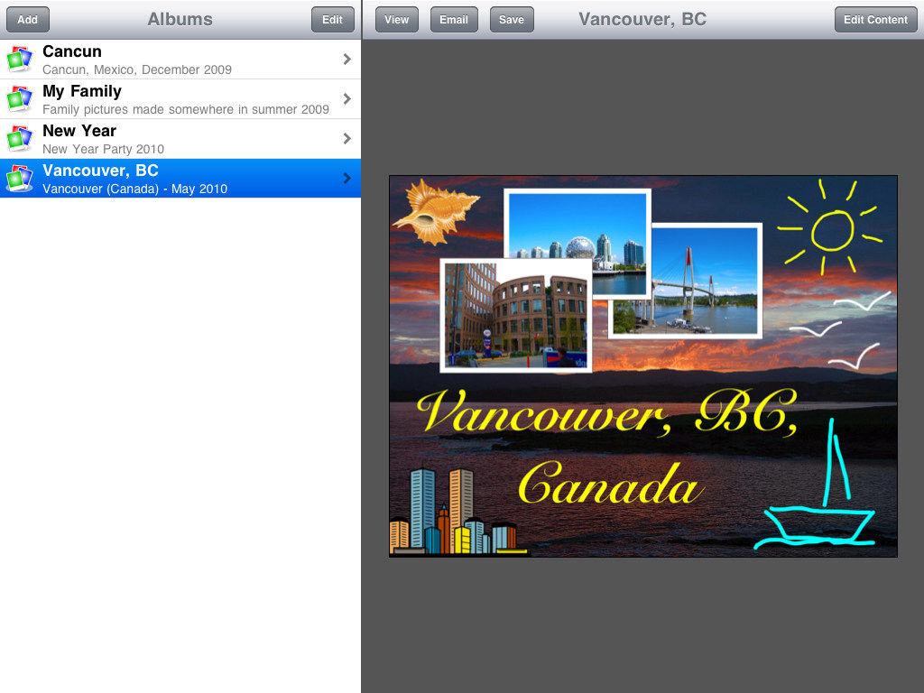The width and height of the screenshot is (924, 693).
Task: Click the yellow 'Canada' script text
Action: pos(611,484)
